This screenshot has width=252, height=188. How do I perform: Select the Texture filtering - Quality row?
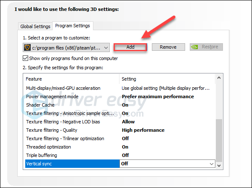(120, 130)
